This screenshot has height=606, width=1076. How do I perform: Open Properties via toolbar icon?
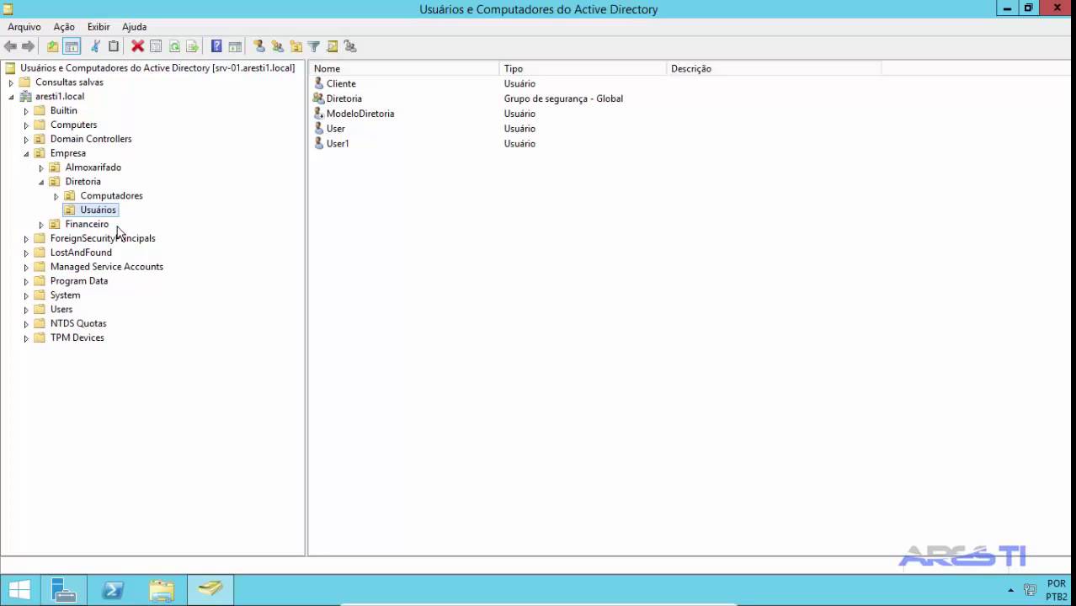pyautogui.click(x=156, y=46)
